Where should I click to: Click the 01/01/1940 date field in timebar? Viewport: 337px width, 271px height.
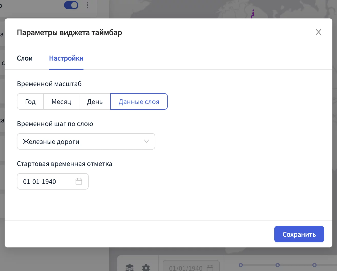[x=186, y=268]
